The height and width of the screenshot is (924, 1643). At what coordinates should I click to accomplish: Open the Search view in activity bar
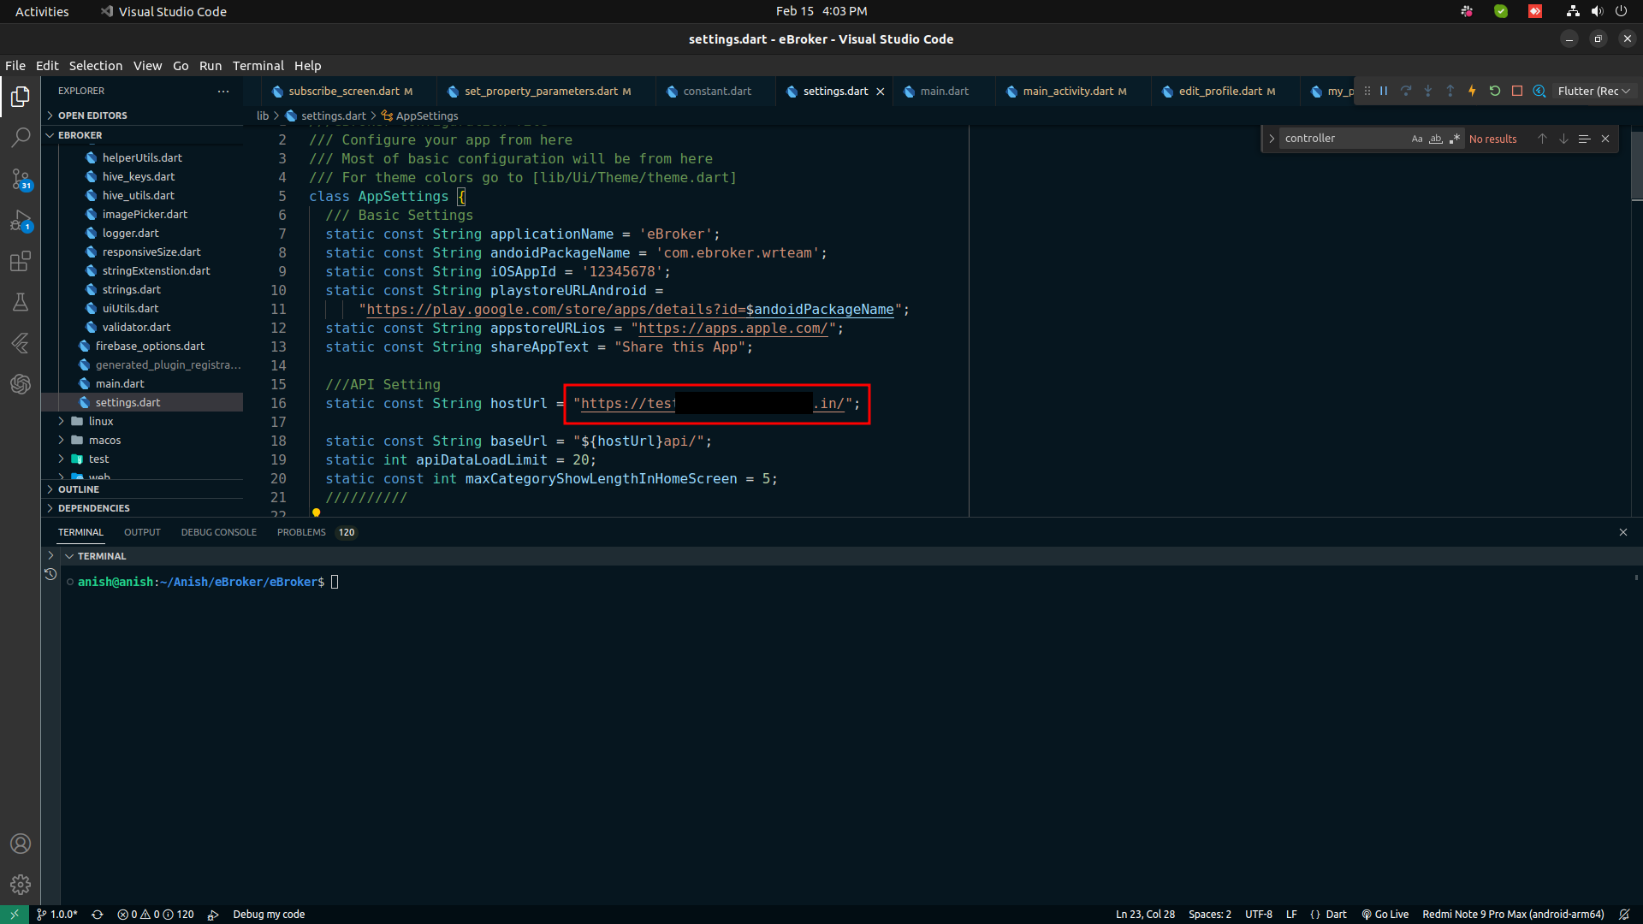21,138
